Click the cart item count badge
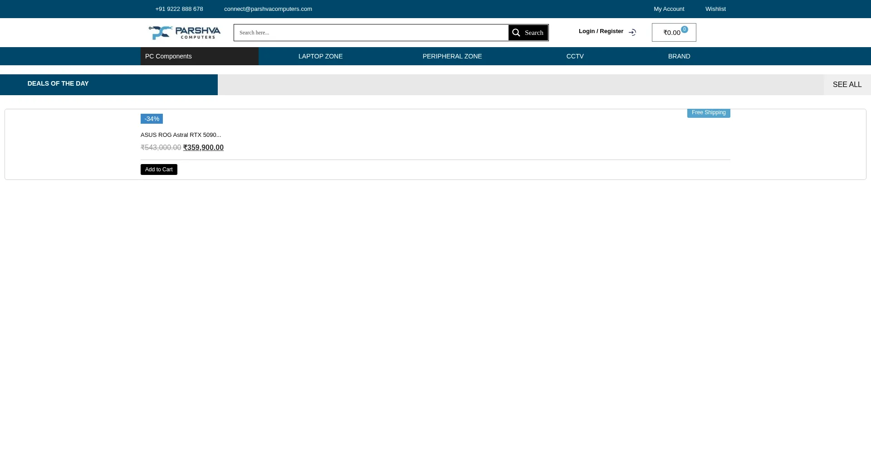 click(685, 29)
